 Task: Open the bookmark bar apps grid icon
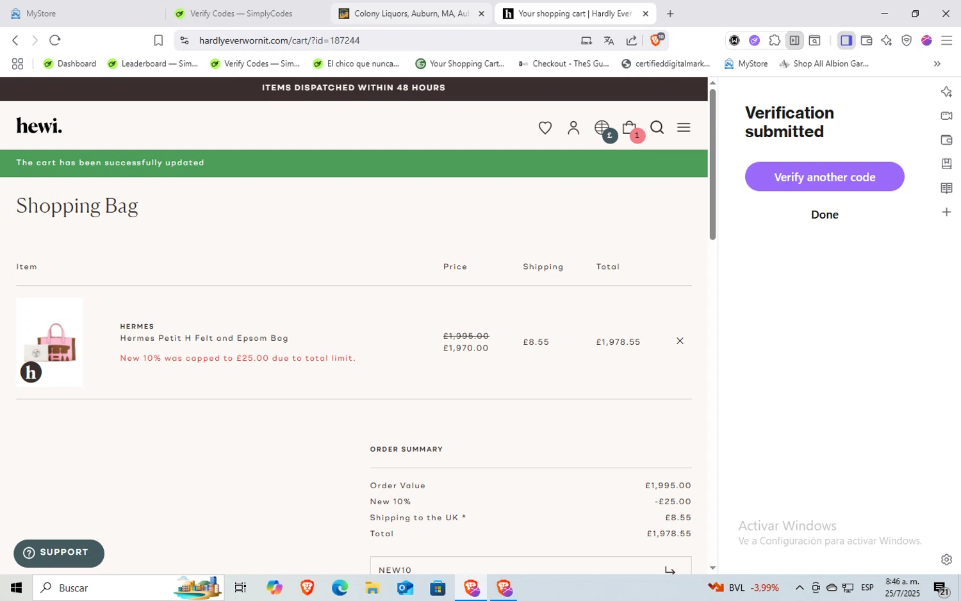[17, 63]
